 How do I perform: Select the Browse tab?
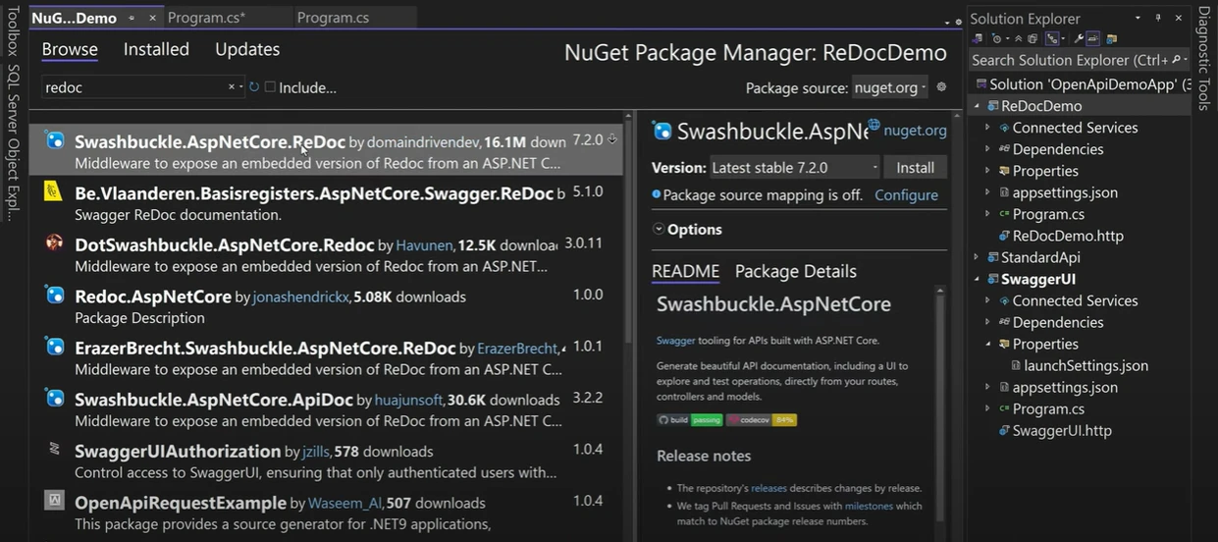point(70,49)
